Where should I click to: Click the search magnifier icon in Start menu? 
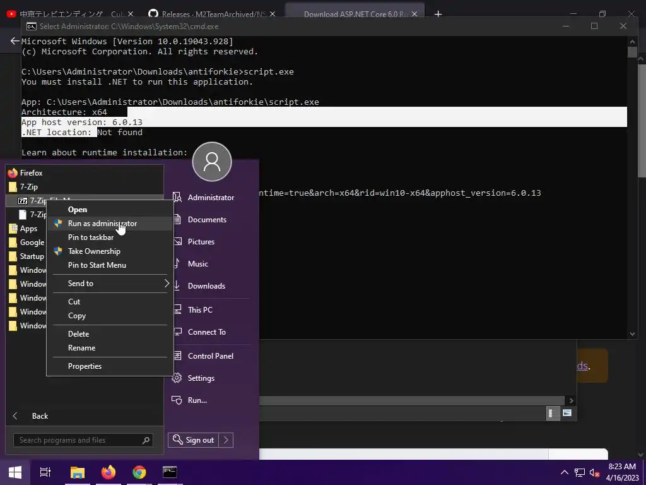coord(146,440)
